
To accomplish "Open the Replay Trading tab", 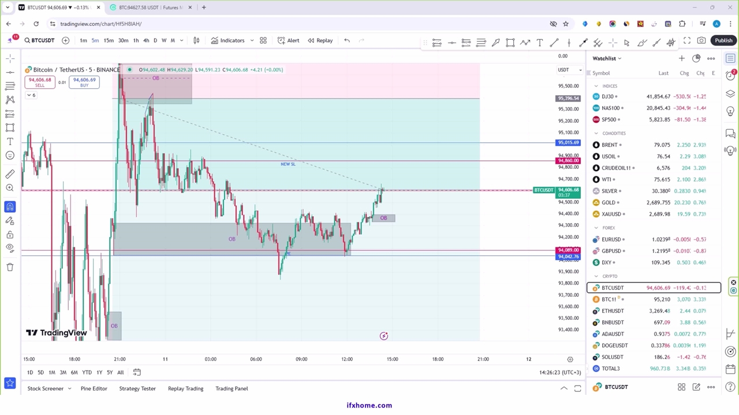I will [x=185, y=388].
